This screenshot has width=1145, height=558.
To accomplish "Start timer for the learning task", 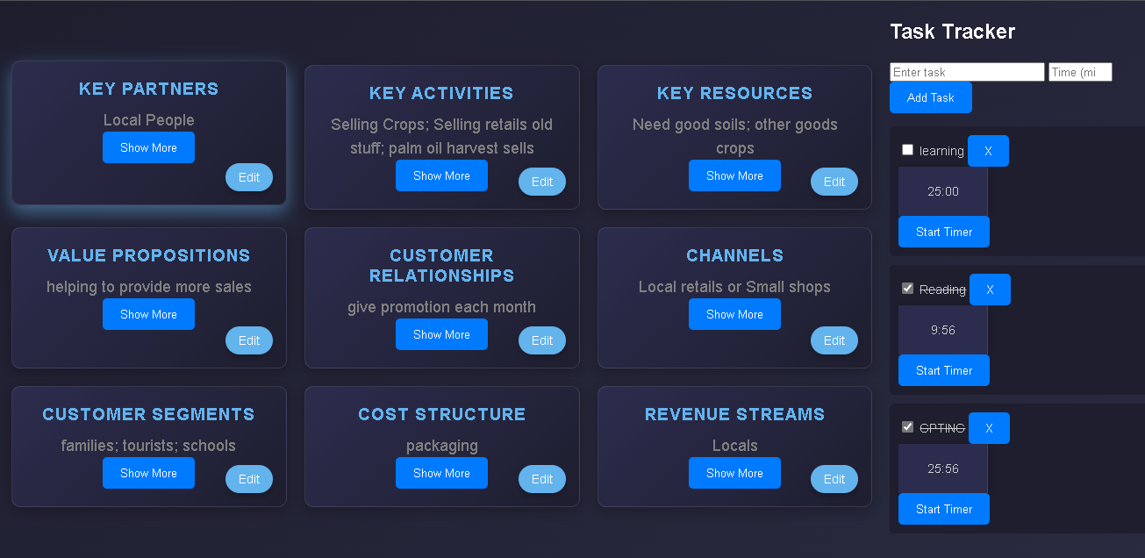I will coord(944,232).
